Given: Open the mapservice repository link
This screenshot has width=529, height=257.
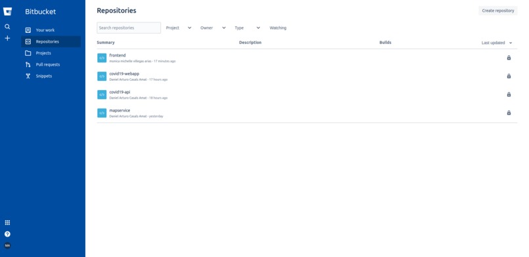Looking at the screenshot, I should click(119, 110).
